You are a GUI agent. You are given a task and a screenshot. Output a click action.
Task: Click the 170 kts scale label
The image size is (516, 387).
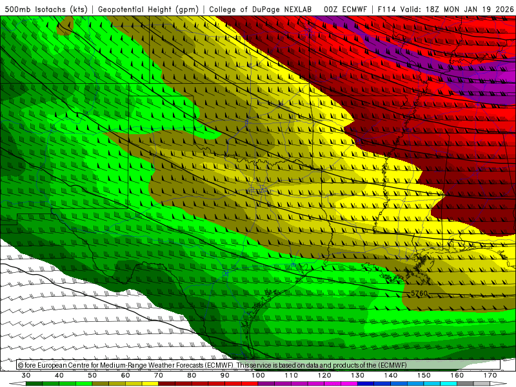click(x=490, y=375)
